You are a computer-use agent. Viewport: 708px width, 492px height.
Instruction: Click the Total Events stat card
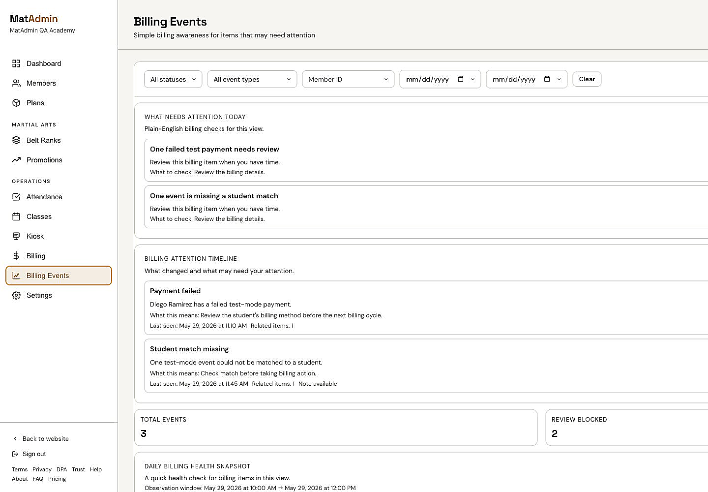click(336, 428)
